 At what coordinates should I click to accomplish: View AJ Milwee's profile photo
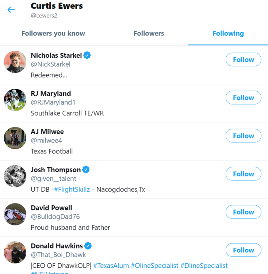pos(15,138)
